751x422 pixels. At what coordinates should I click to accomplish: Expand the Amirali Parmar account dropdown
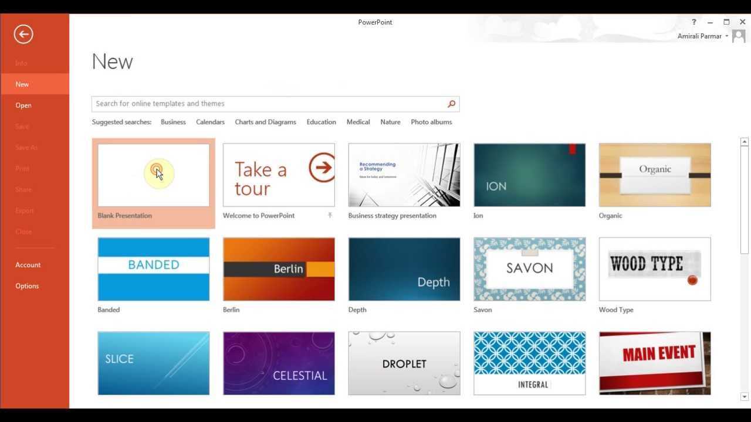[x=726, y=36]
